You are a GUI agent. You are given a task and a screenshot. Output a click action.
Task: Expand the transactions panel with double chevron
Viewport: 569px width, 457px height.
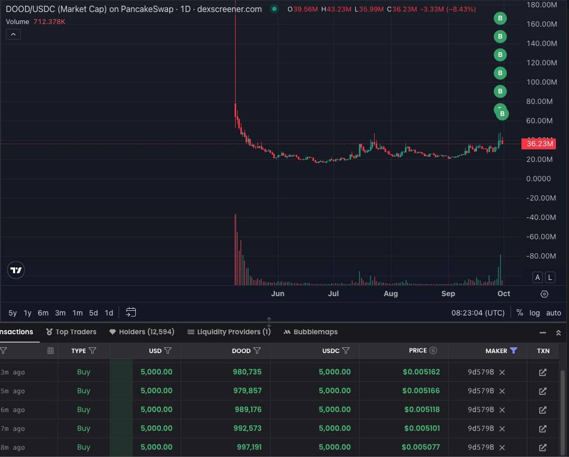pos(559,333)
